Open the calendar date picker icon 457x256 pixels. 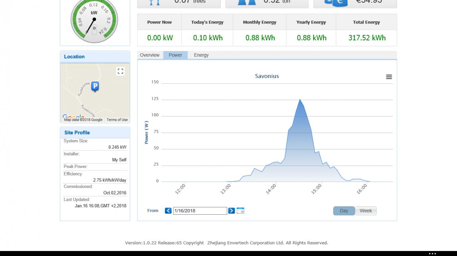(x=240, y=211)
